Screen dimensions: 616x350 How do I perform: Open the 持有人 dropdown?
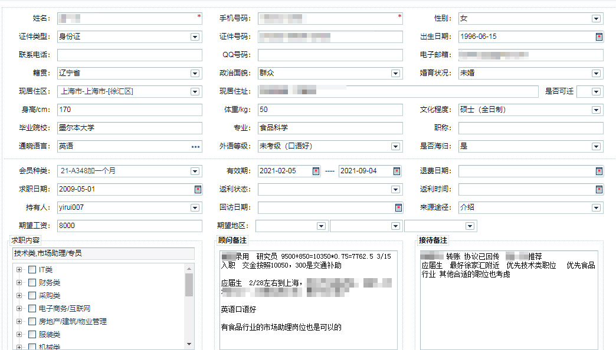pyautogui.click(x=195, y=207)
